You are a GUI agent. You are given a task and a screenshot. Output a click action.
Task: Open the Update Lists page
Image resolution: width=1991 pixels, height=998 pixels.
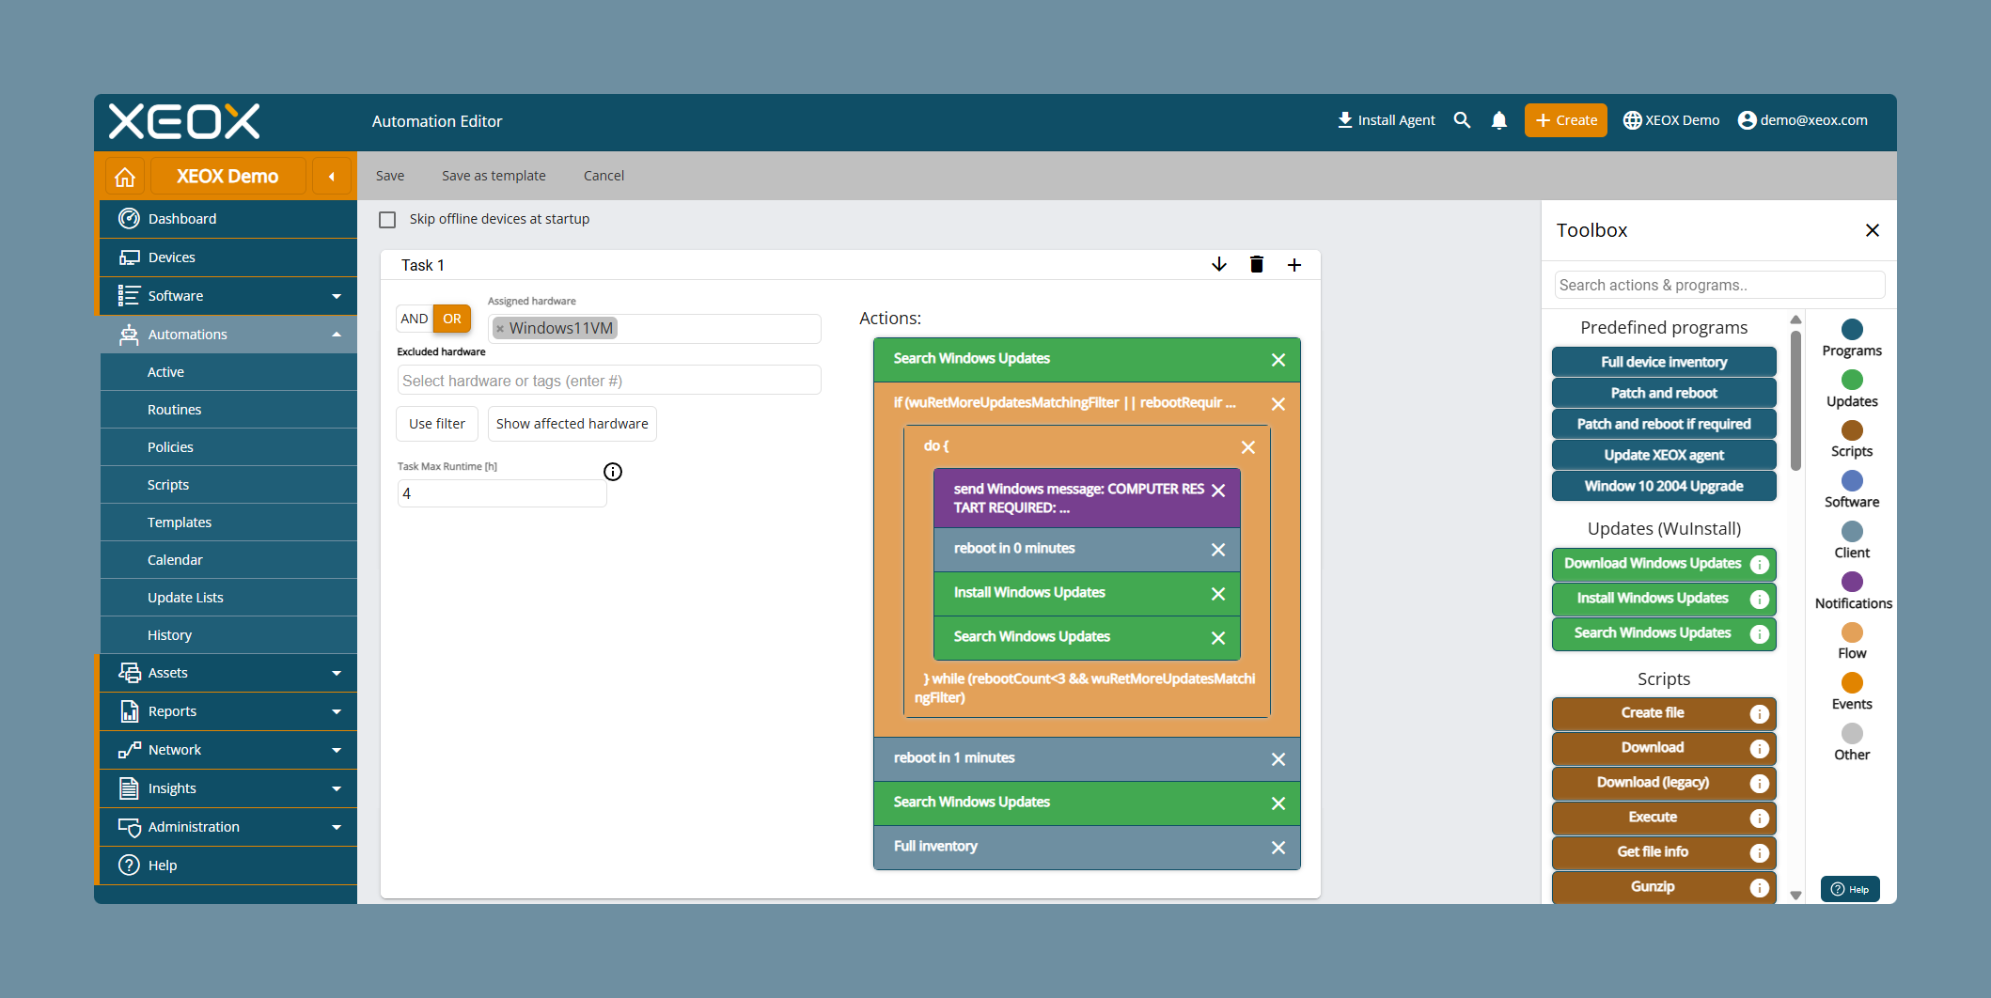[228, 598]
